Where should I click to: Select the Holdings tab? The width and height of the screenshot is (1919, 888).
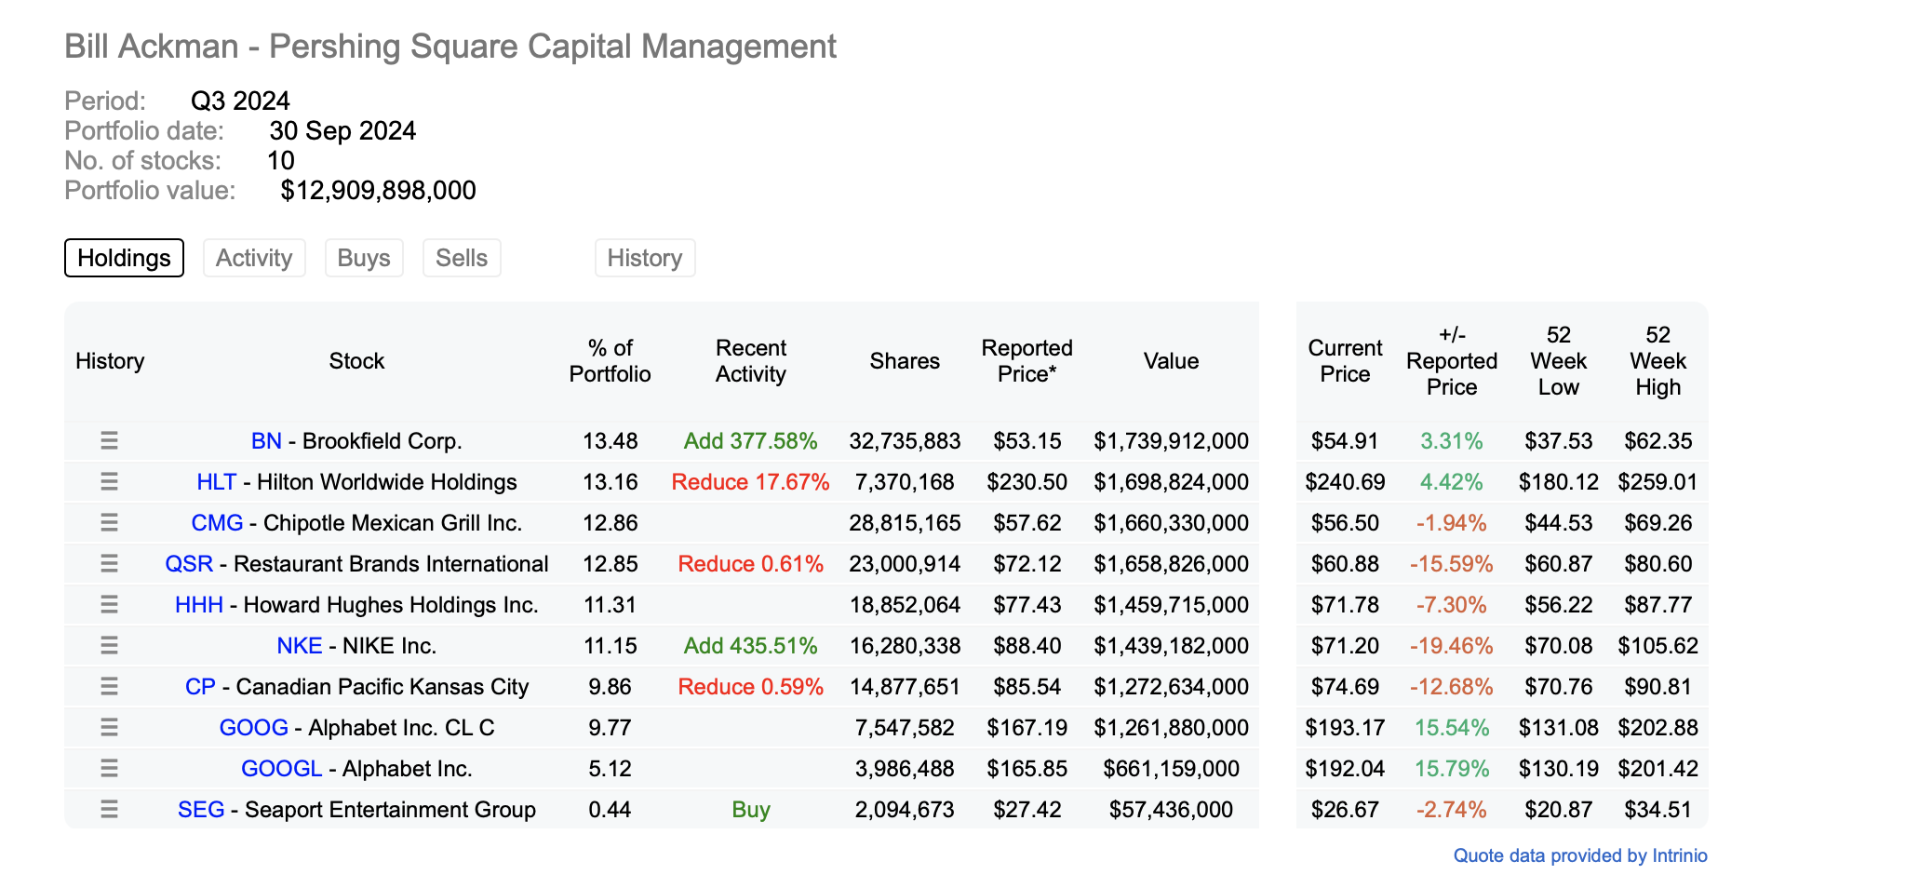point(124,258)
